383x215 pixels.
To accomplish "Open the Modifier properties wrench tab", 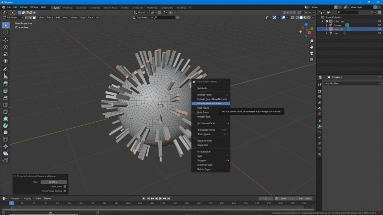I will point(320,126).
